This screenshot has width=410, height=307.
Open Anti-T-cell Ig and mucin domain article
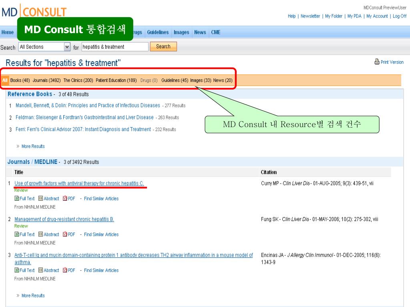(x=134, y=259)
